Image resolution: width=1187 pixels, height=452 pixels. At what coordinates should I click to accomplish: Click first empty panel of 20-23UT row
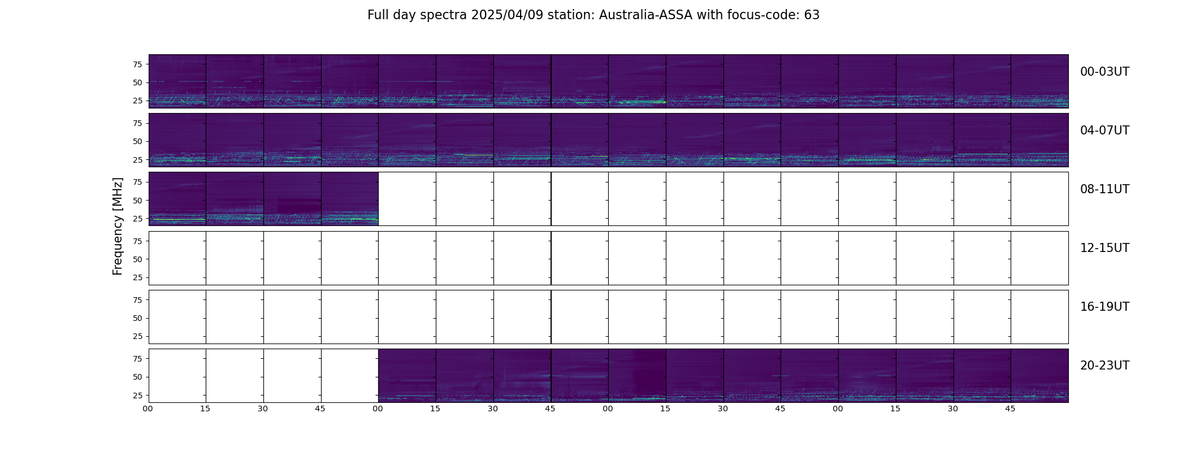[x=177, y=376]
